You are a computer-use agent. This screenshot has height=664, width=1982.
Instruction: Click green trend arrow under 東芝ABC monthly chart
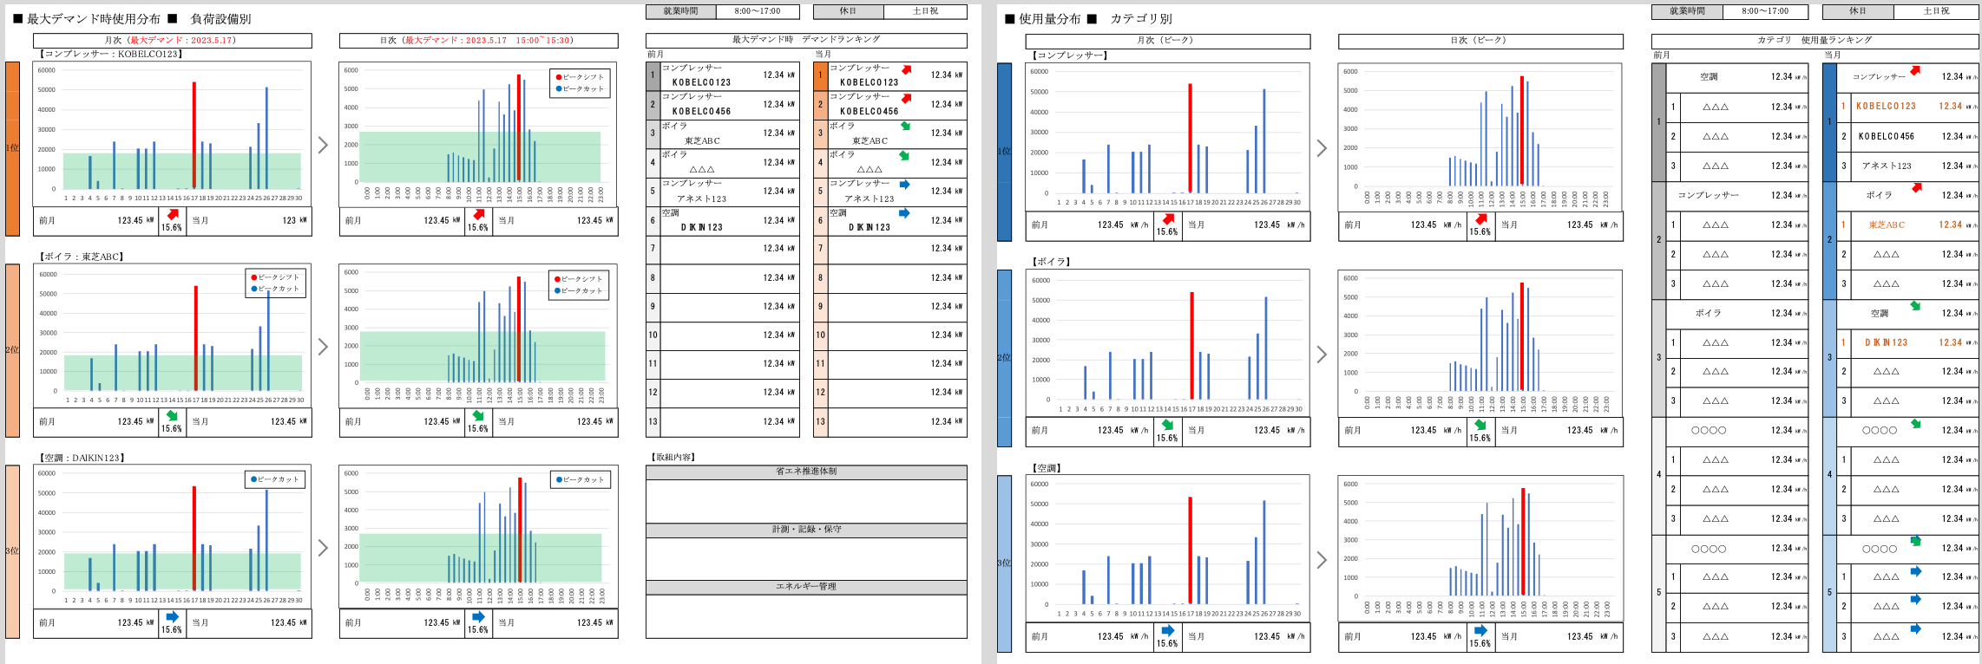pyautogui.click(x=173, y=416)
